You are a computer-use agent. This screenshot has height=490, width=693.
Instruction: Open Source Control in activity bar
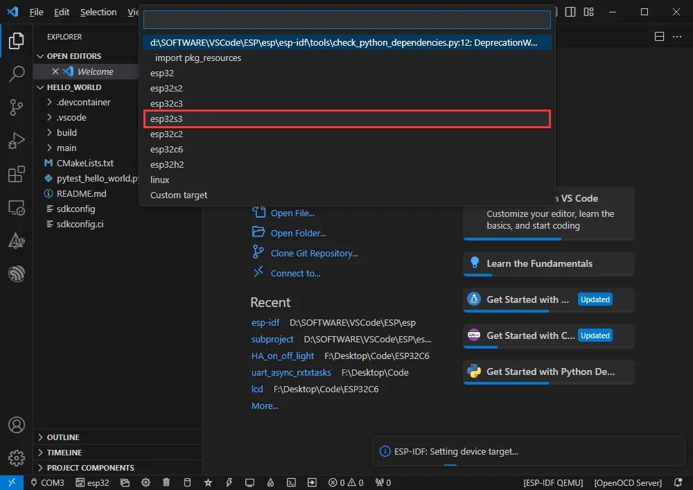(17, 107)
